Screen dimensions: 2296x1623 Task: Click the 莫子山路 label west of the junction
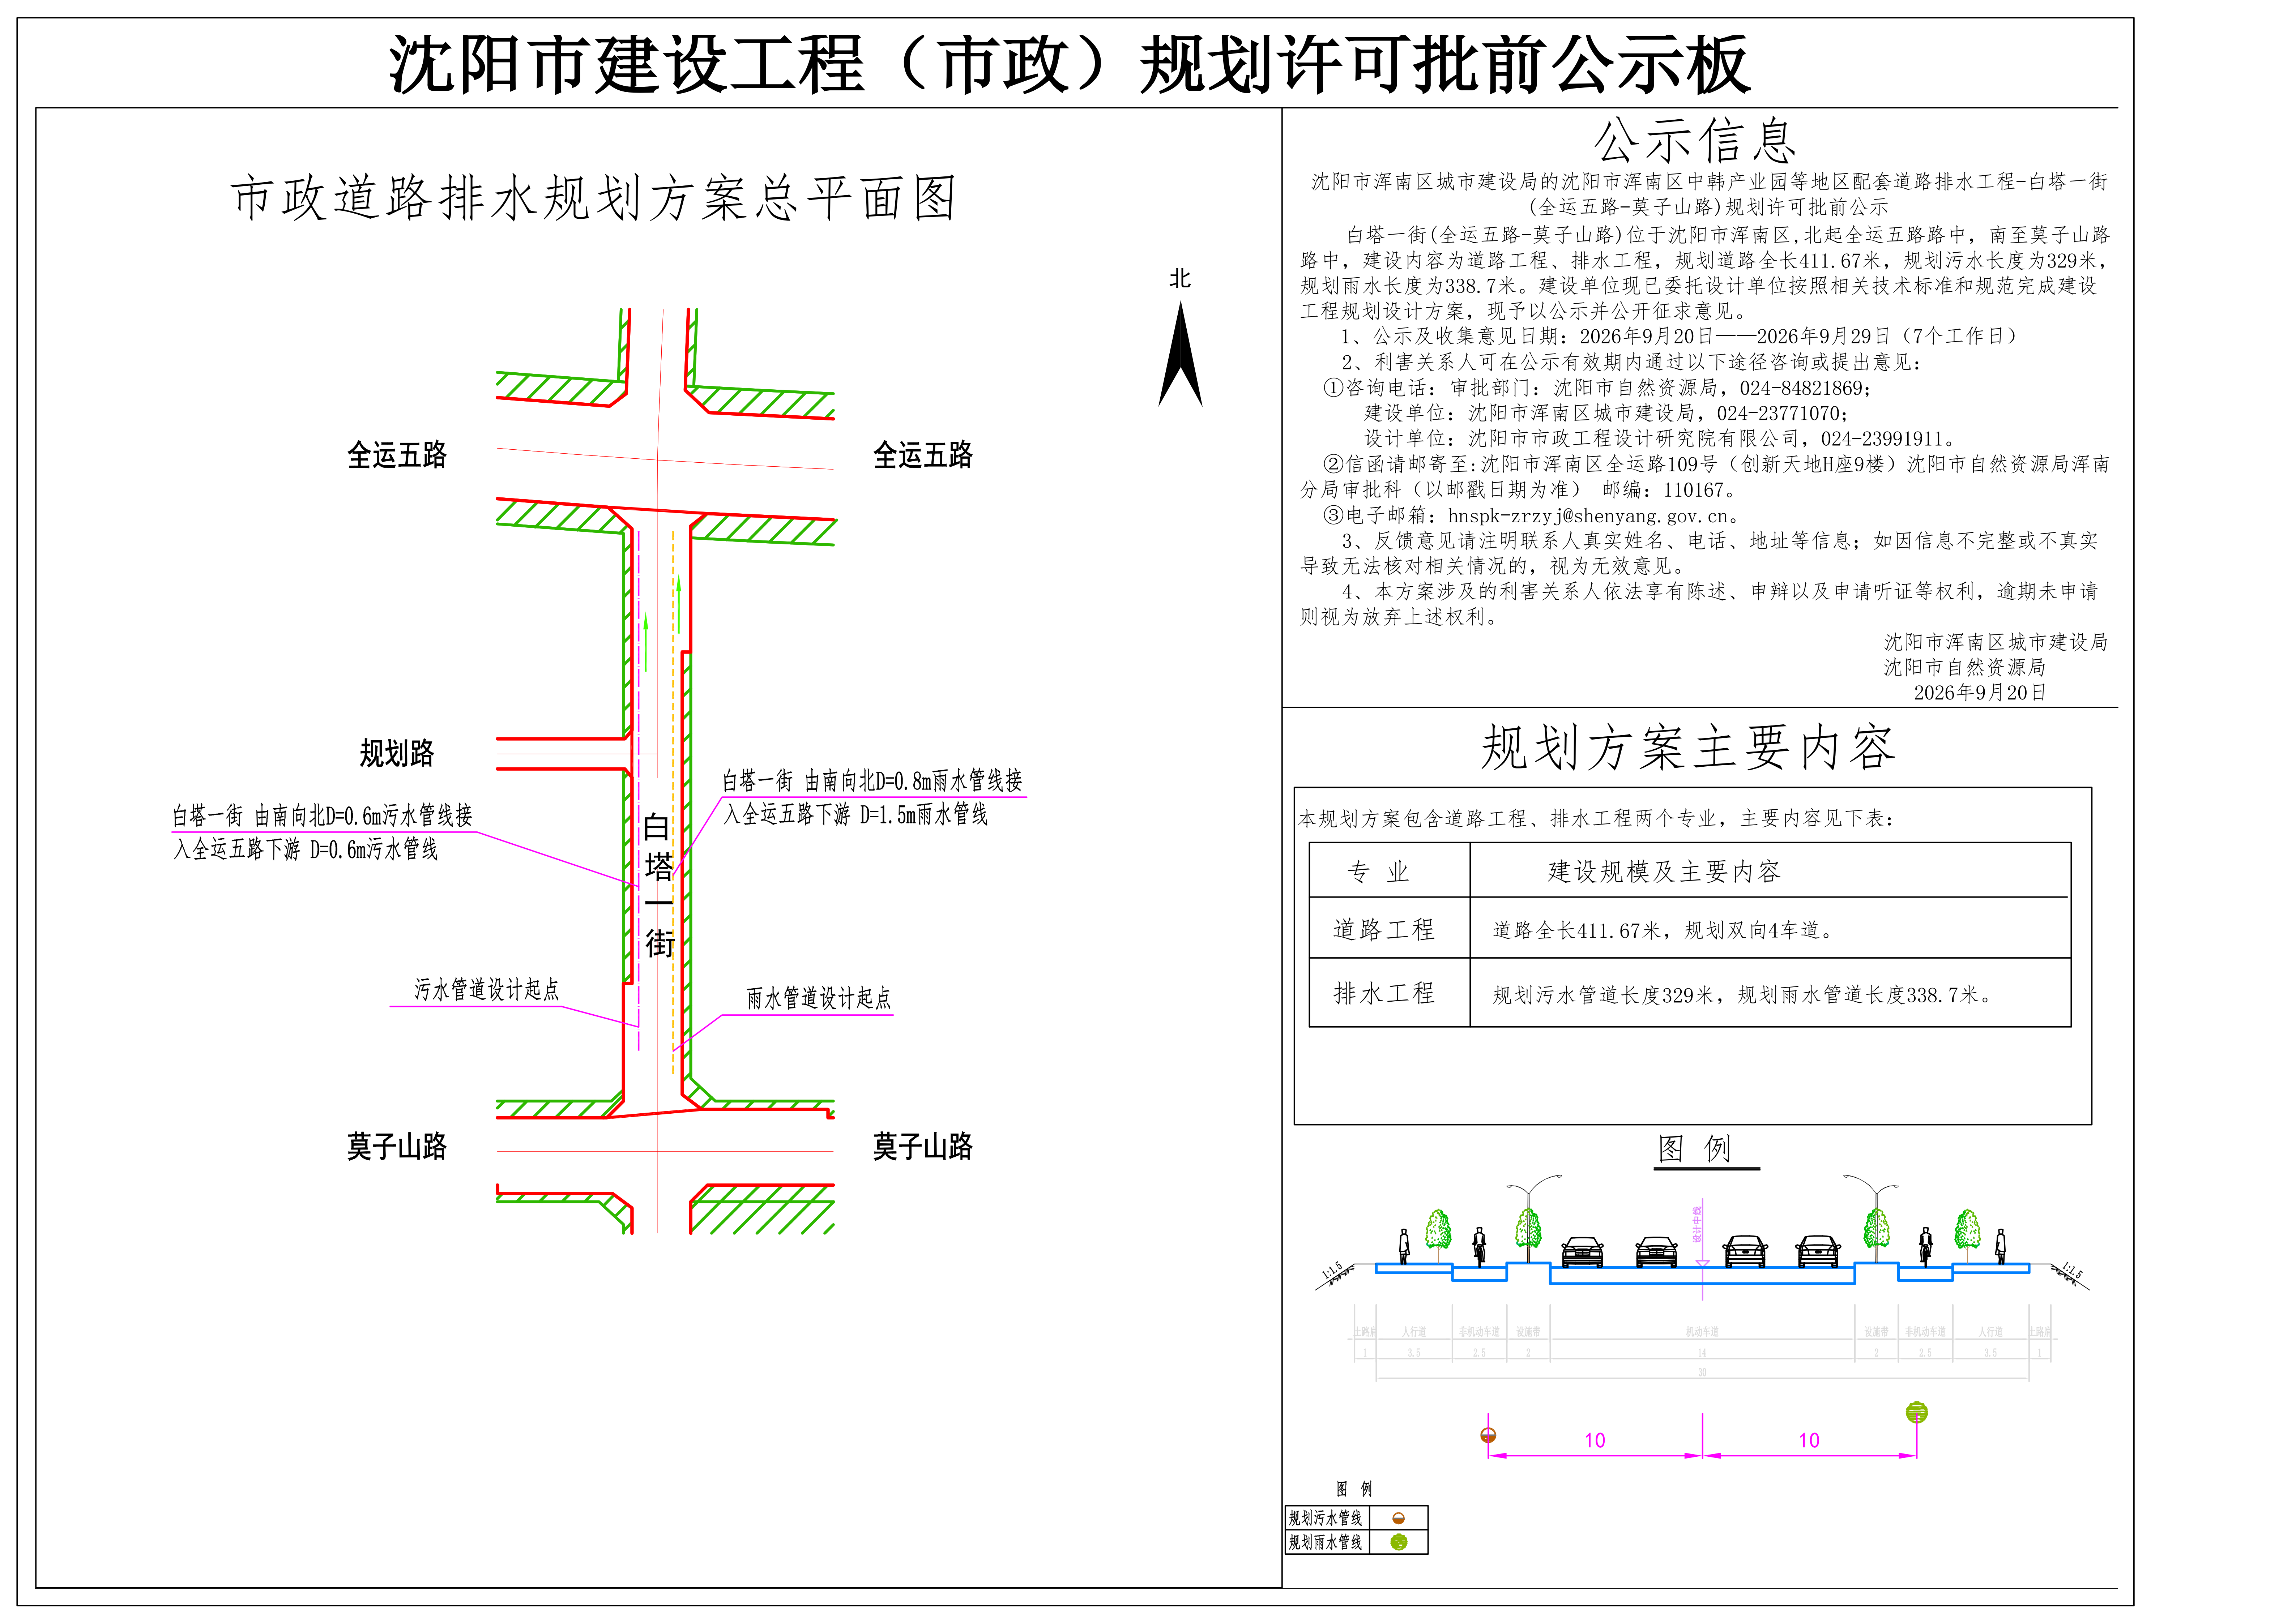pos(397,1146)
